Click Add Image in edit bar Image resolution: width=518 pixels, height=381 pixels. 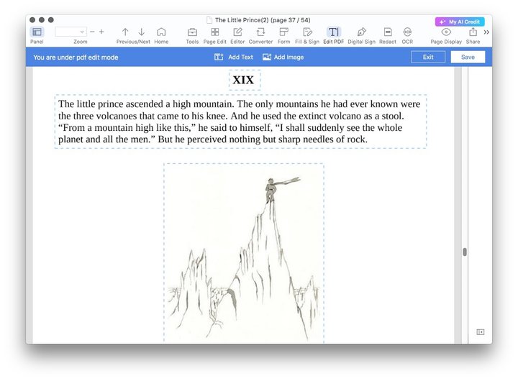tap(283, 57)
